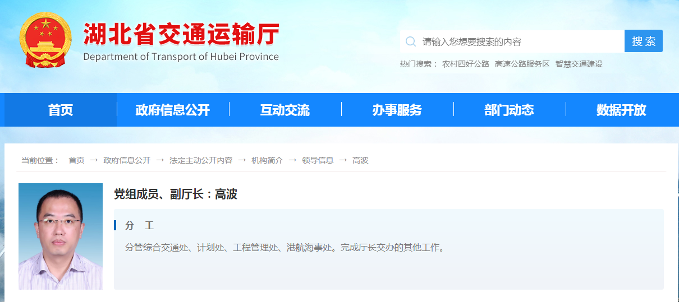Click the 热门搜索 label
The width and height of the screenshot is (679, 302).
pos(419,64)
